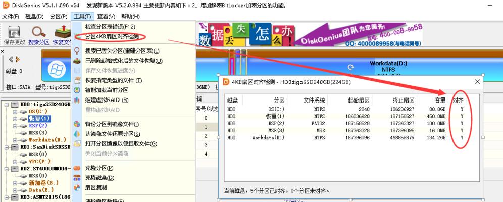Click the deleted file recovery menu icon
Screen dimensions: 503x202
(77, 61)
